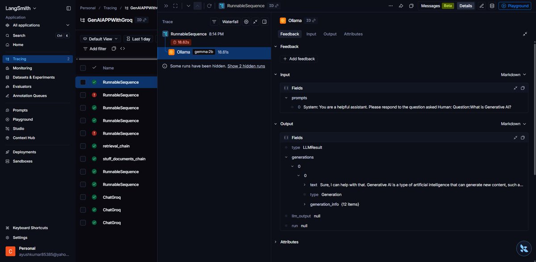Click Show 2 hidden runs link

point(246,66)
